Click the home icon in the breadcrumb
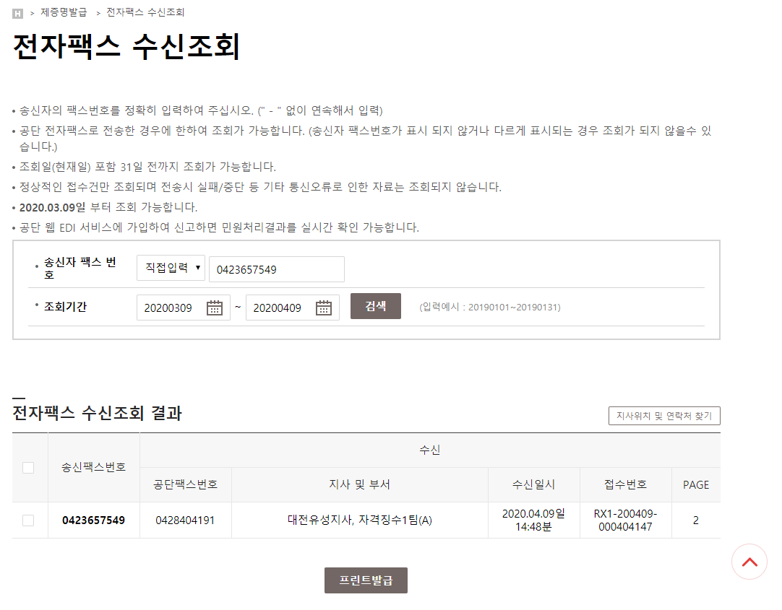The height and width of the screenshot is (610, 782). 18,13
